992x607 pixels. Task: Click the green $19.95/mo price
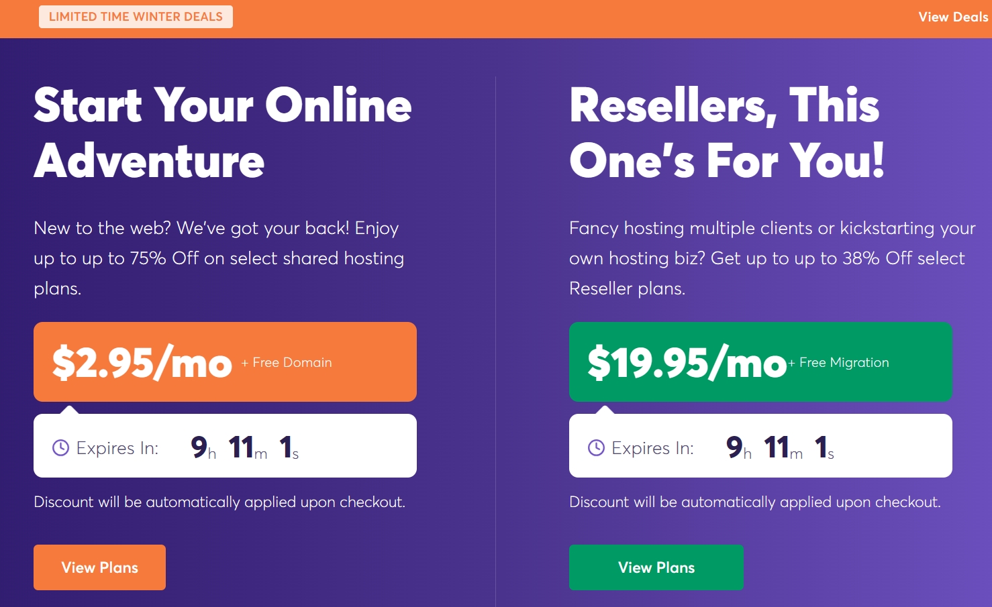click(686, 363)
